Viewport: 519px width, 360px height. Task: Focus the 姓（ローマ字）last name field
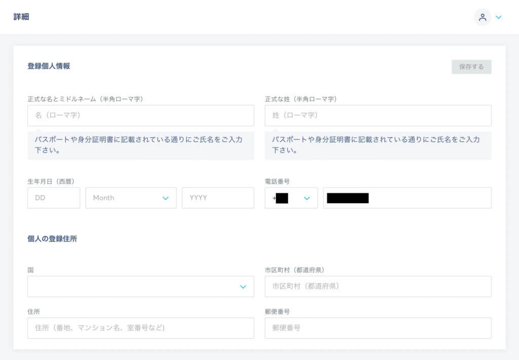click(378, 116)
